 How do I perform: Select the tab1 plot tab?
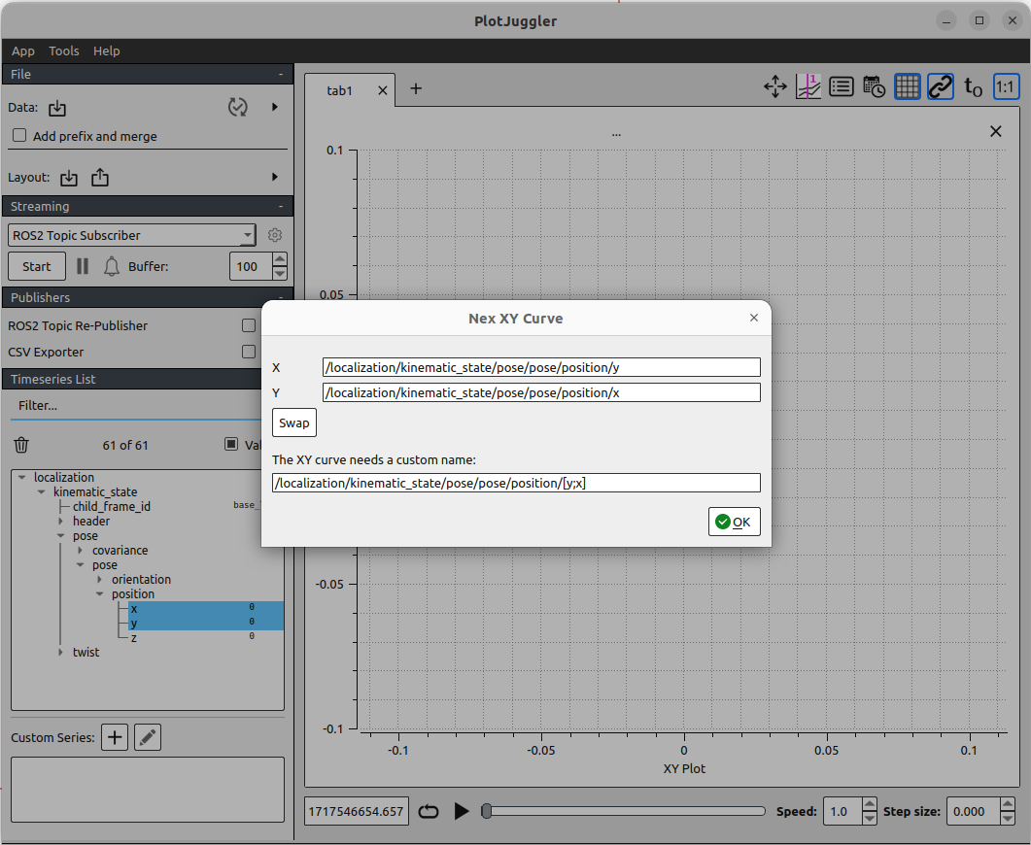(x=339, y=90)
